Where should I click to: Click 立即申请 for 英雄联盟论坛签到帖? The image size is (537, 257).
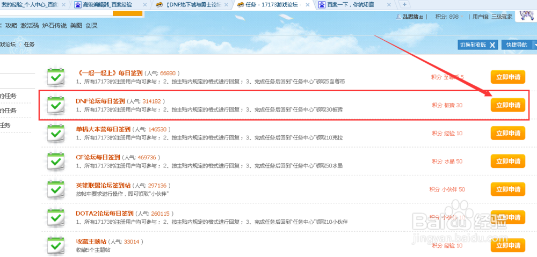[x=508, y=189]
